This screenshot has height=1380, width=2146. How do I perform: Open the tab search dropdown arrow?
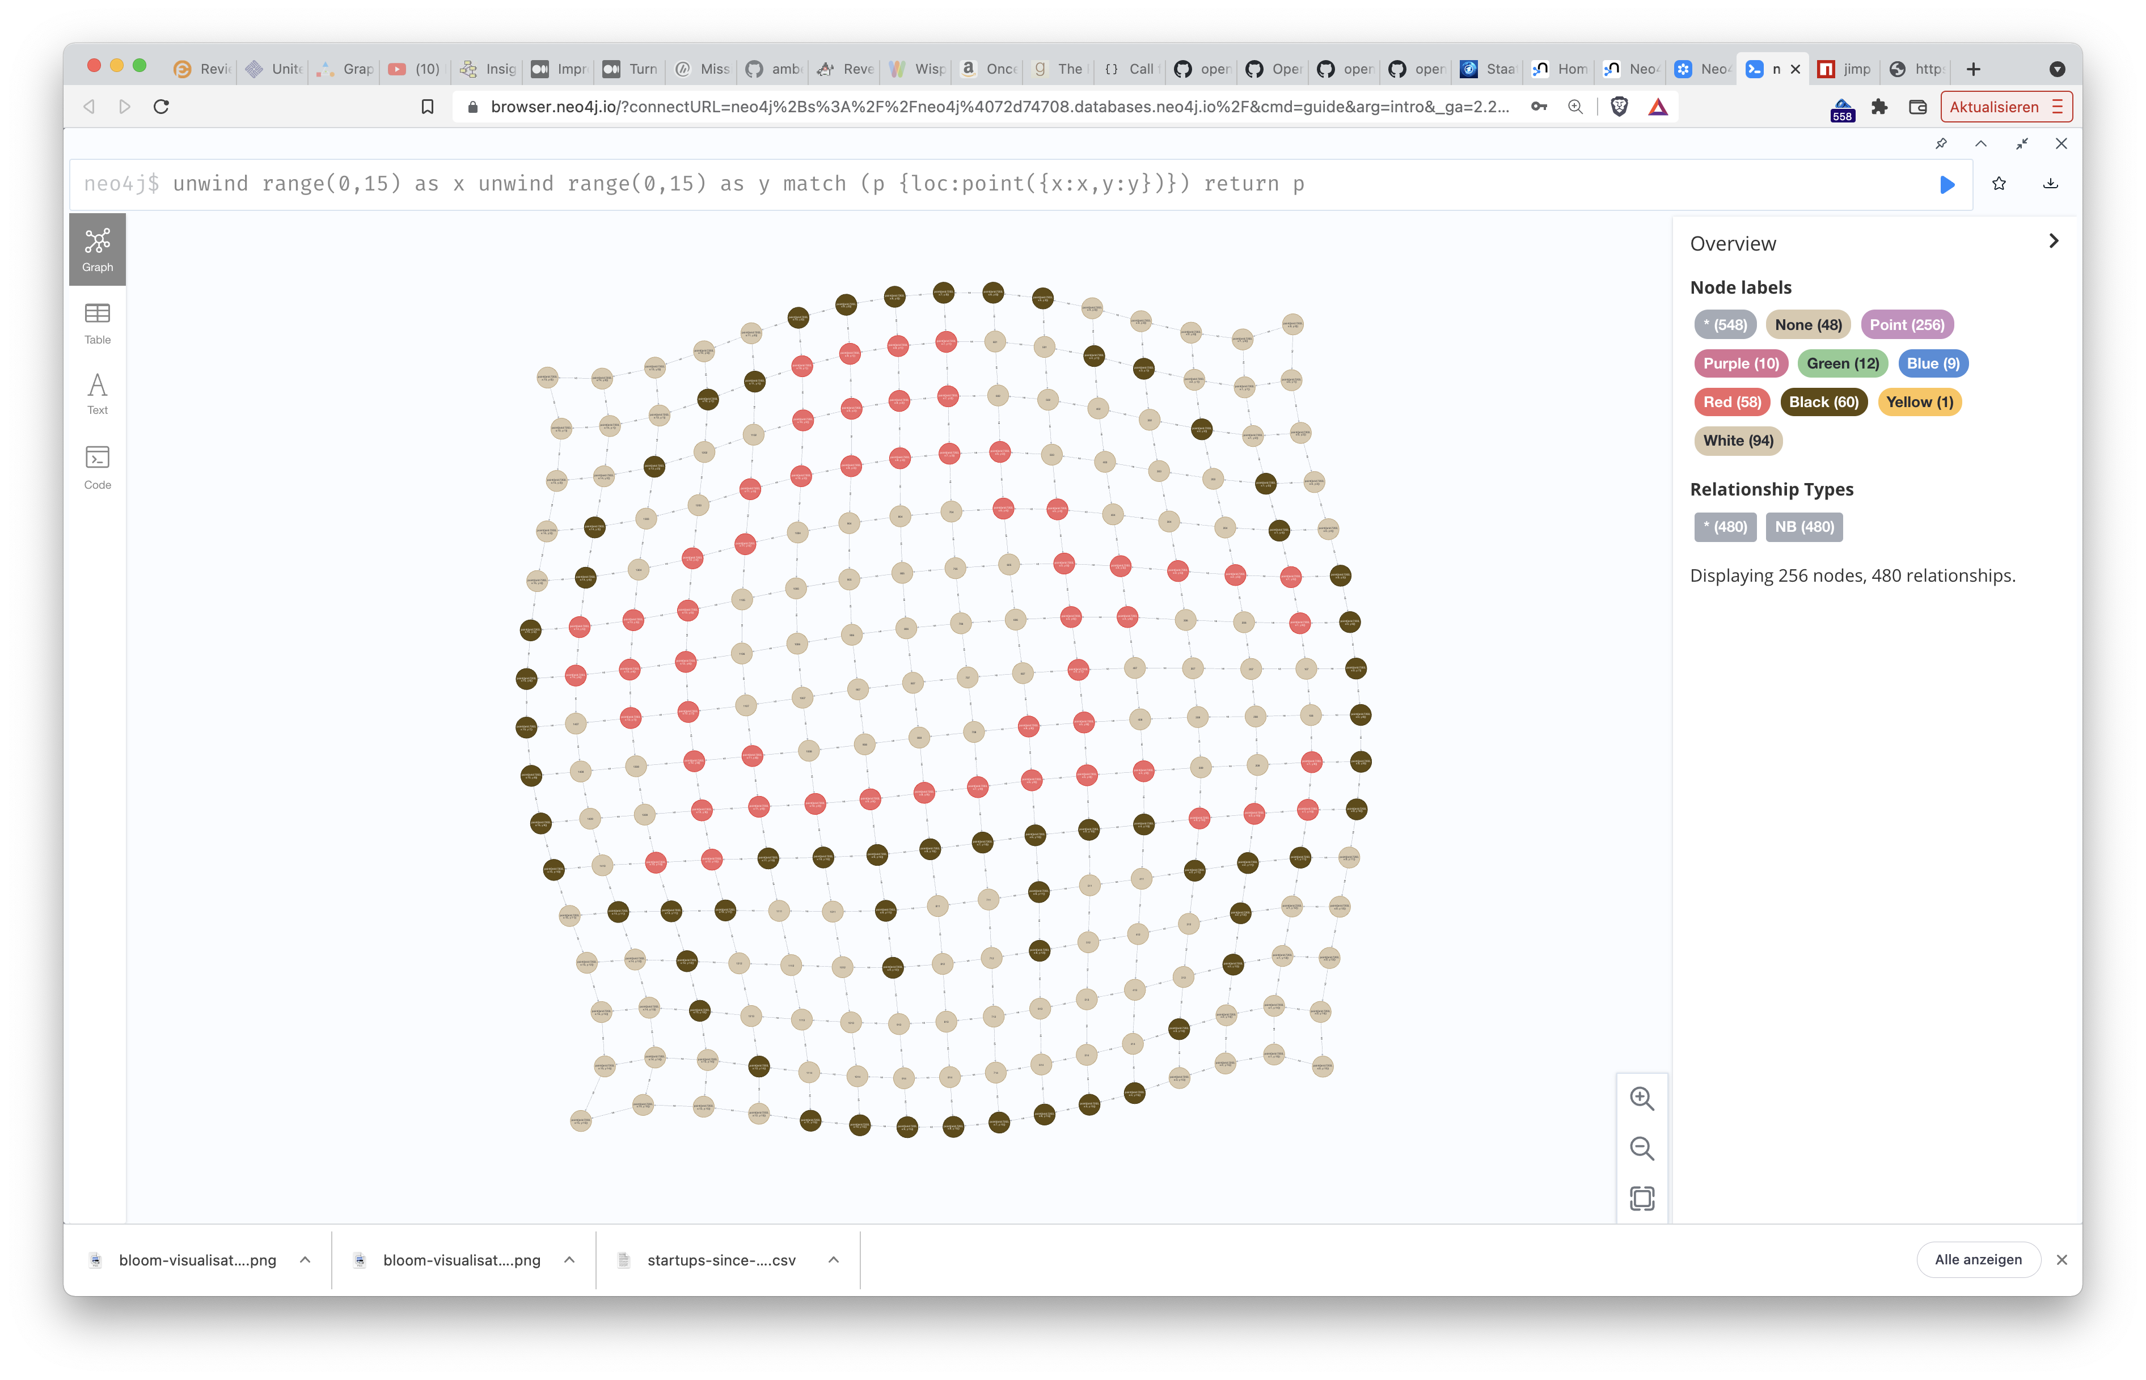[2056, 69]
